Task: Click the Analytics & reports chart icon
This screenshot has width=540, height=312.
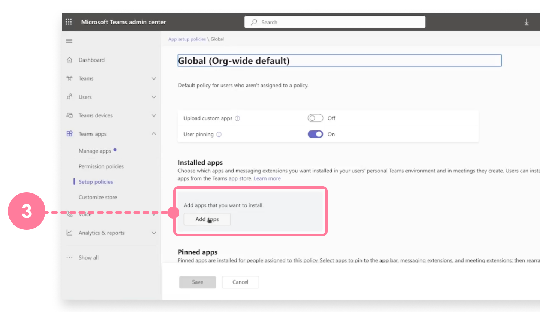Action: point(69,233)
